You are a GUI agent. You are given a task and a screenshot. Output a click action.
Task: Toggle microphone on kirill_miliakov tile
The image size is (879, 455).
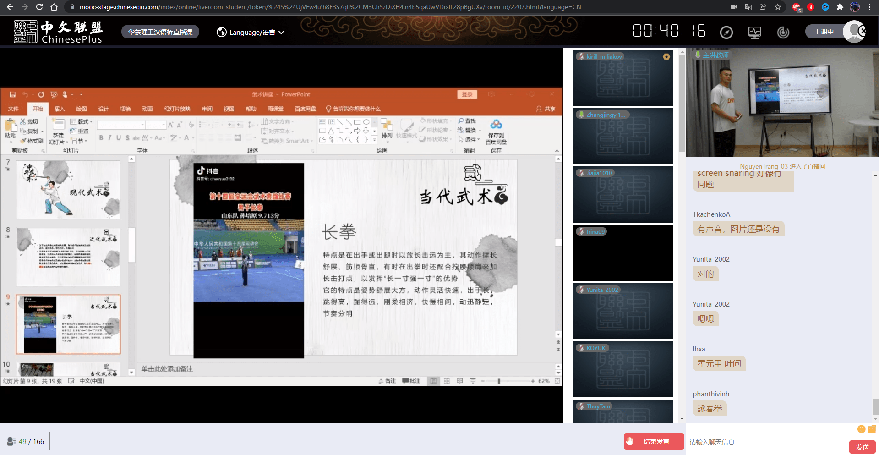pos(581,56)
